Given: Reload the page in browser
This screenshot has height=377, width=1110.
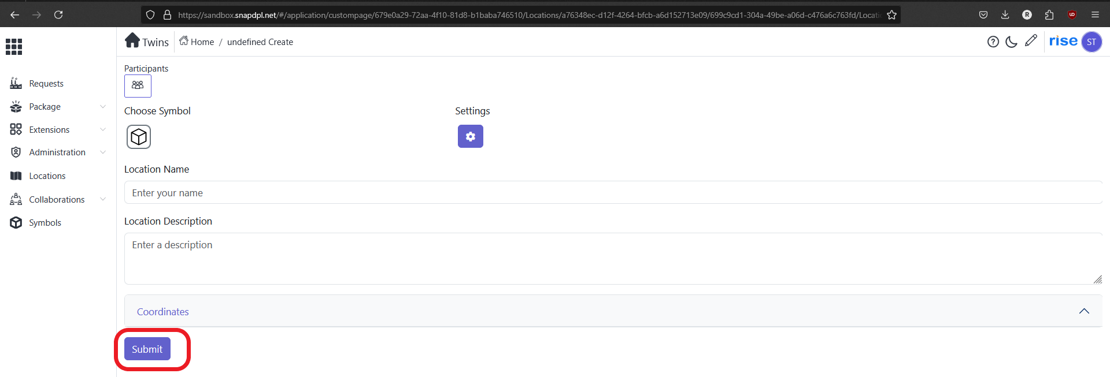Looking at the screenshot, I should (58, 14).
